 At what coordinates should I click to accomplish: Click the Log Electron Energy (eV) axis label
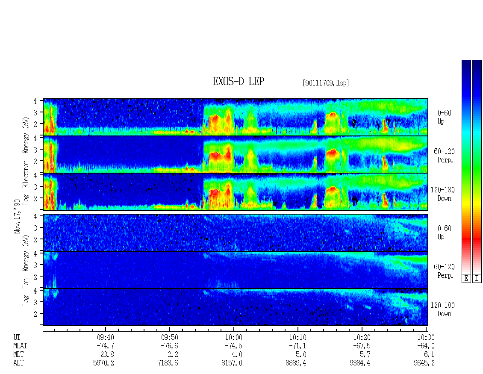26,161
